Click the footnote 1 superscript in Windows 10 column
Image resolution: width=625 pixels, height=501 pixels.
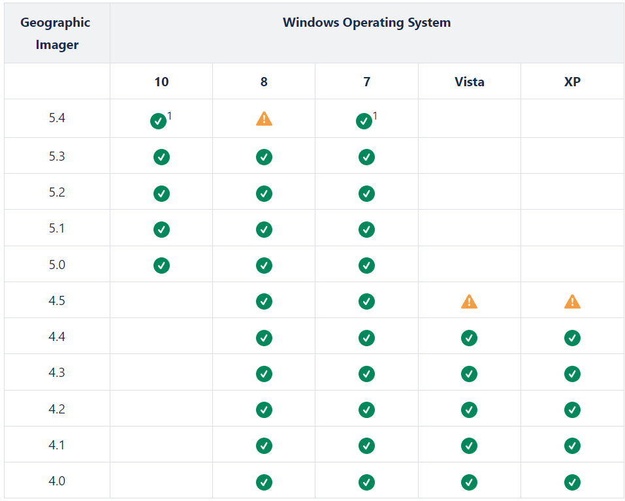[x=169, y=116]
